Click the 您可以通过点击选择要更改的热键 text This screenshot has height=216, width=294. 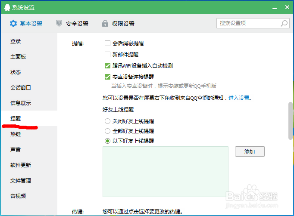(143, 212)
